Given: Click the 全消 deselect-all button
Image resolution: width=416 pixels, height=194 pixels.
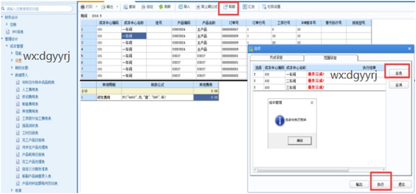Looking at the screenshot, I should click(399, 85).
